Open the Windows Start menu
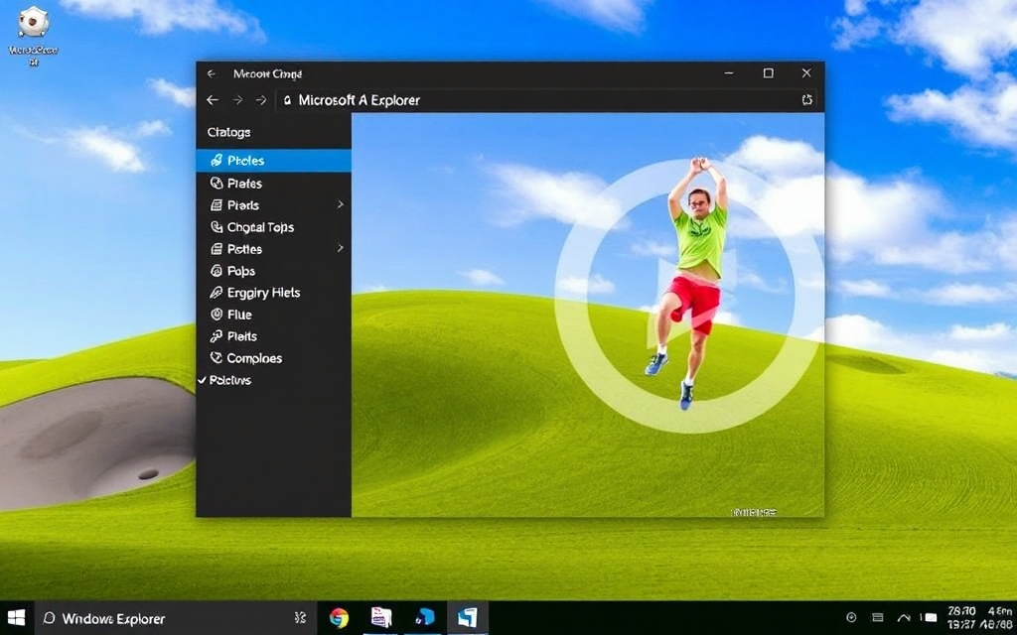This screenshot has width=1017, height=635. [16, 618]
